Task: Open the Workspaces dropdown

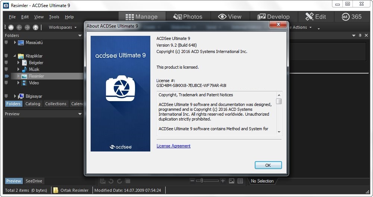Action: [63, 27]
